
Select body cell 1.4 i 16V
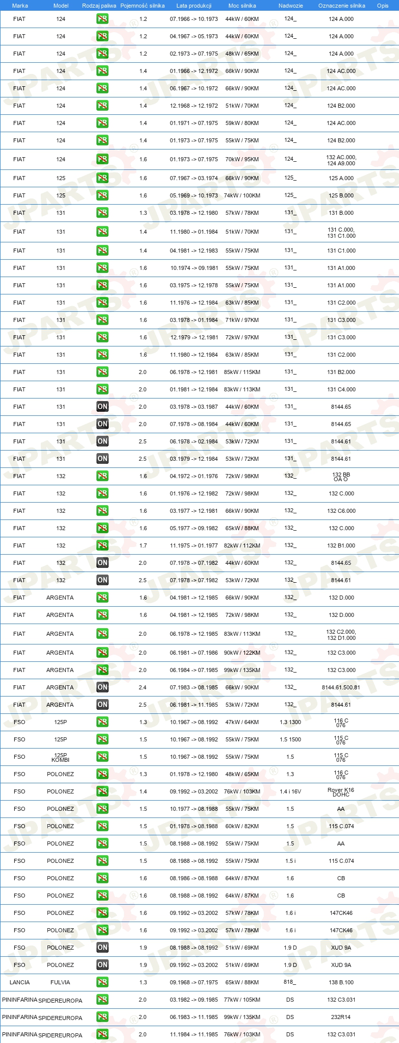point(290,791)
